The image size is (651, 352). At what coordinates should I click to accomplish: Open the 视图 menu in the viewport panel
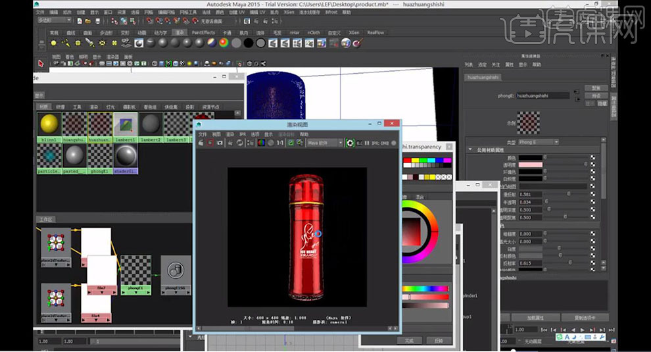[x=56, y=57]
